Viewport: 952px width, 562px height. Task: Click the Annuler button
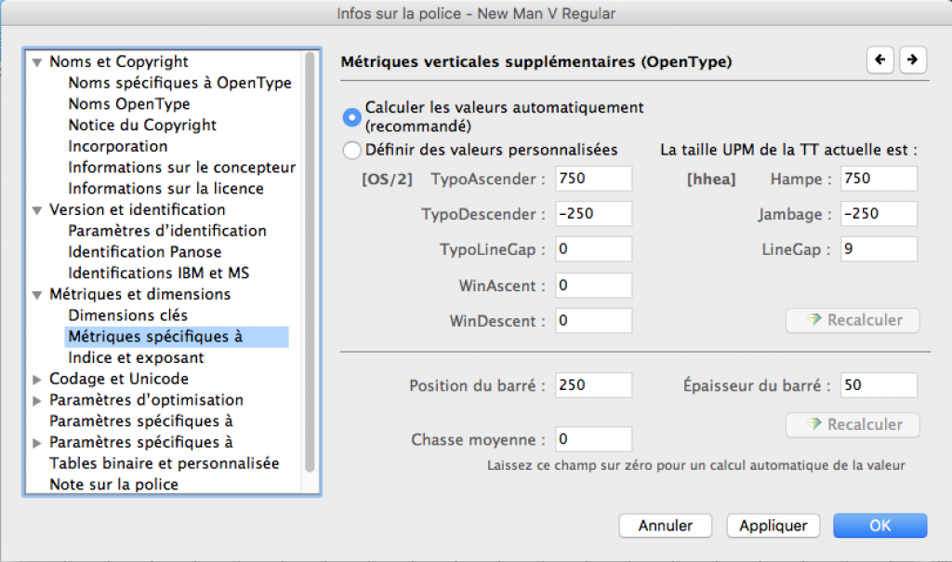666,526
